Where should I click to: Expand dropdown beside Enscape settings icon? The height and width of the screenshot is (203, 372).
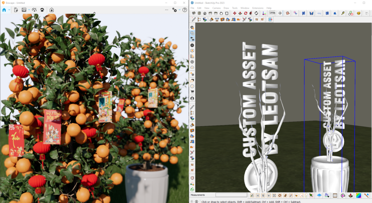coord(179,10)
